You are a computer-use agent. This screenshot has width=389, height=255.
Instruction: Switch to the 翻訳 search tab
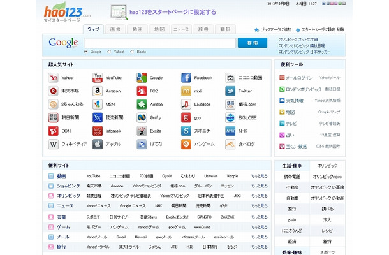coord(225,29)
